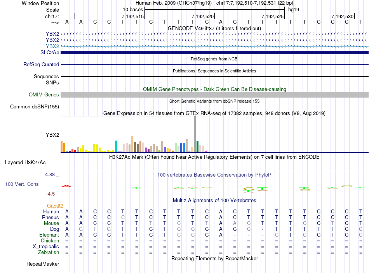Viewport: 369px width, 273px height.
Task: Open the RefSeq genes from NCBI title
Action: (x=214, y=59)
